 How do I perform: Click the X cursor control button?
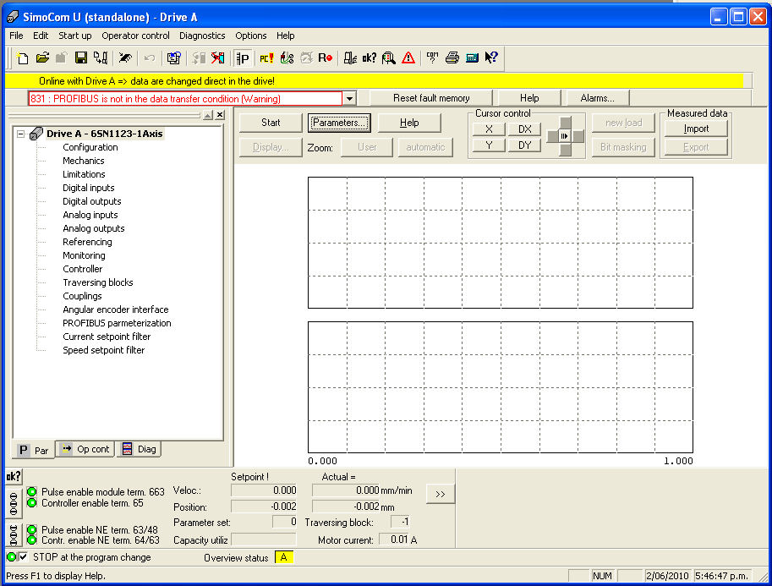489,129
